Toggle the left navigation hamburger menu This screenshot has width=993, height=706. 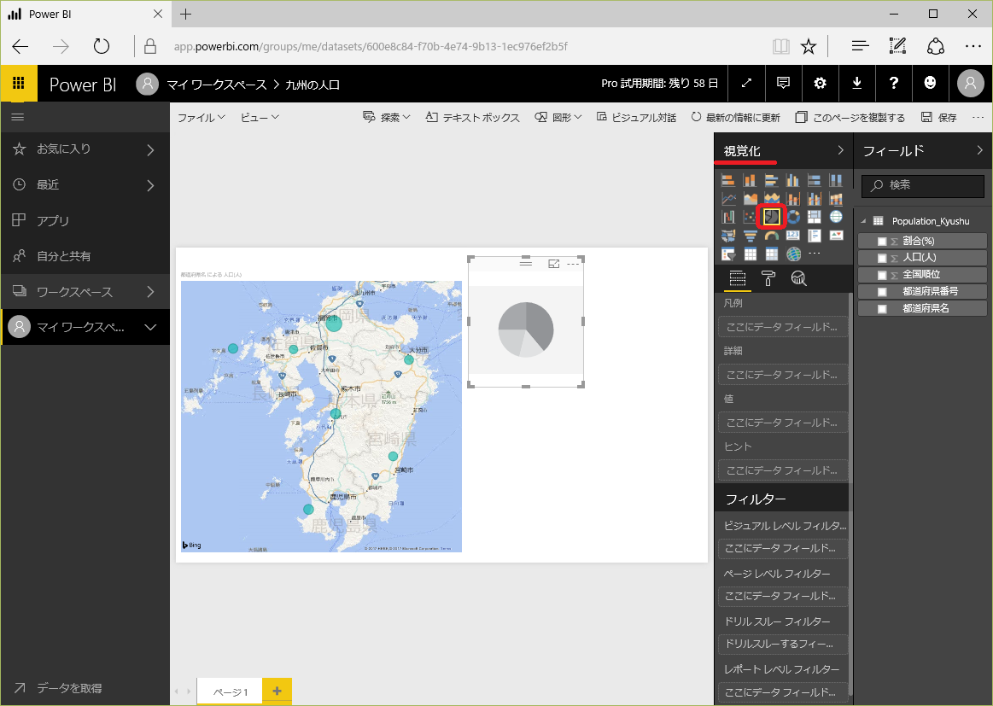[18, 117]
